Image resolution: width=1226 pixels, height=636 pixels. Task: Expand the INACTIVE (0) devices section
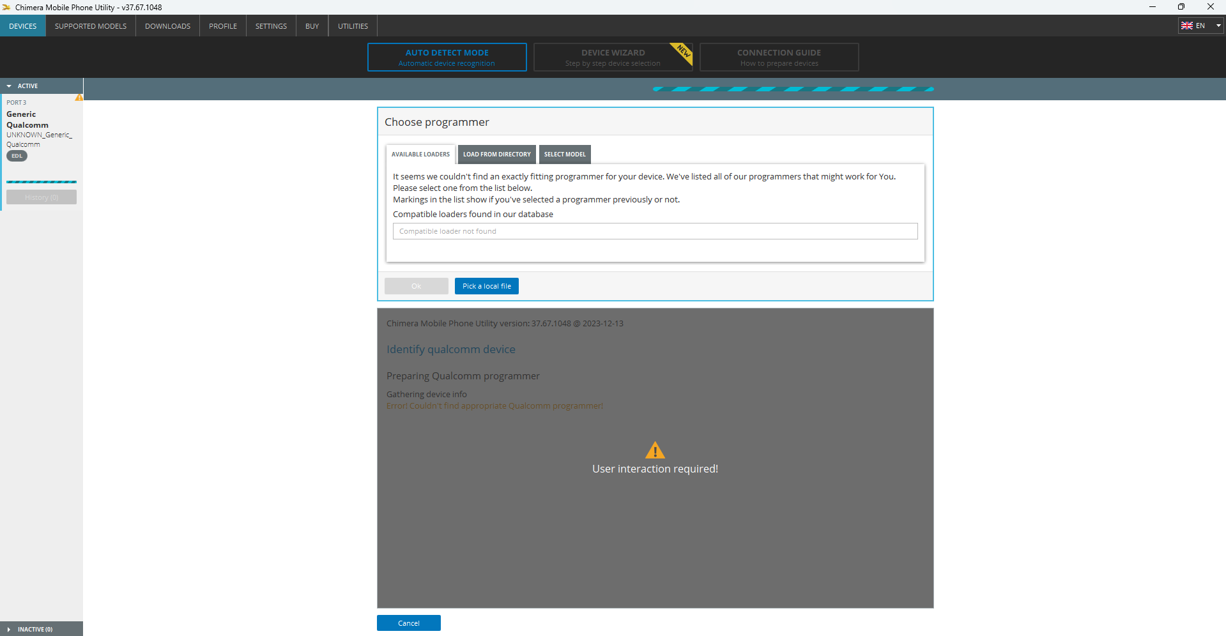coord(9,629)
